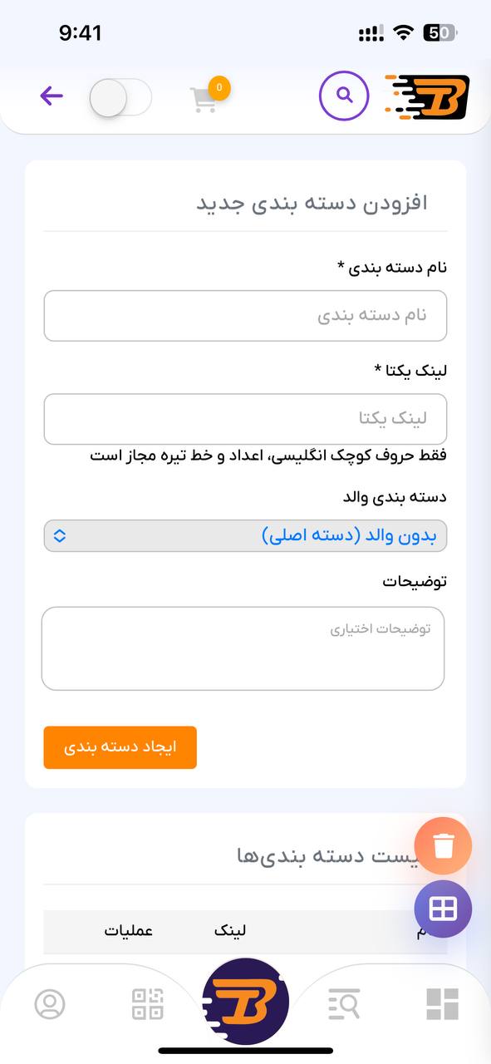Tap the blue chevrons on the parent selector
The width and height of the screenshot is (491, 1064).
[60, 535]
